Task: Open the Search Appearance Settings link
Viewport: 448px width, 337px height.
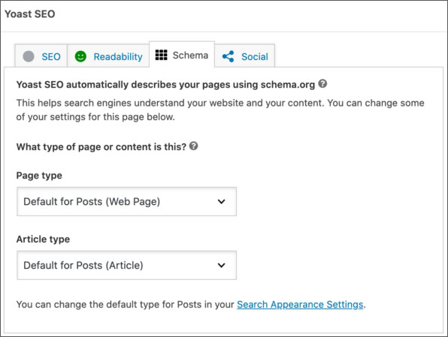Action: pos(300,305)
